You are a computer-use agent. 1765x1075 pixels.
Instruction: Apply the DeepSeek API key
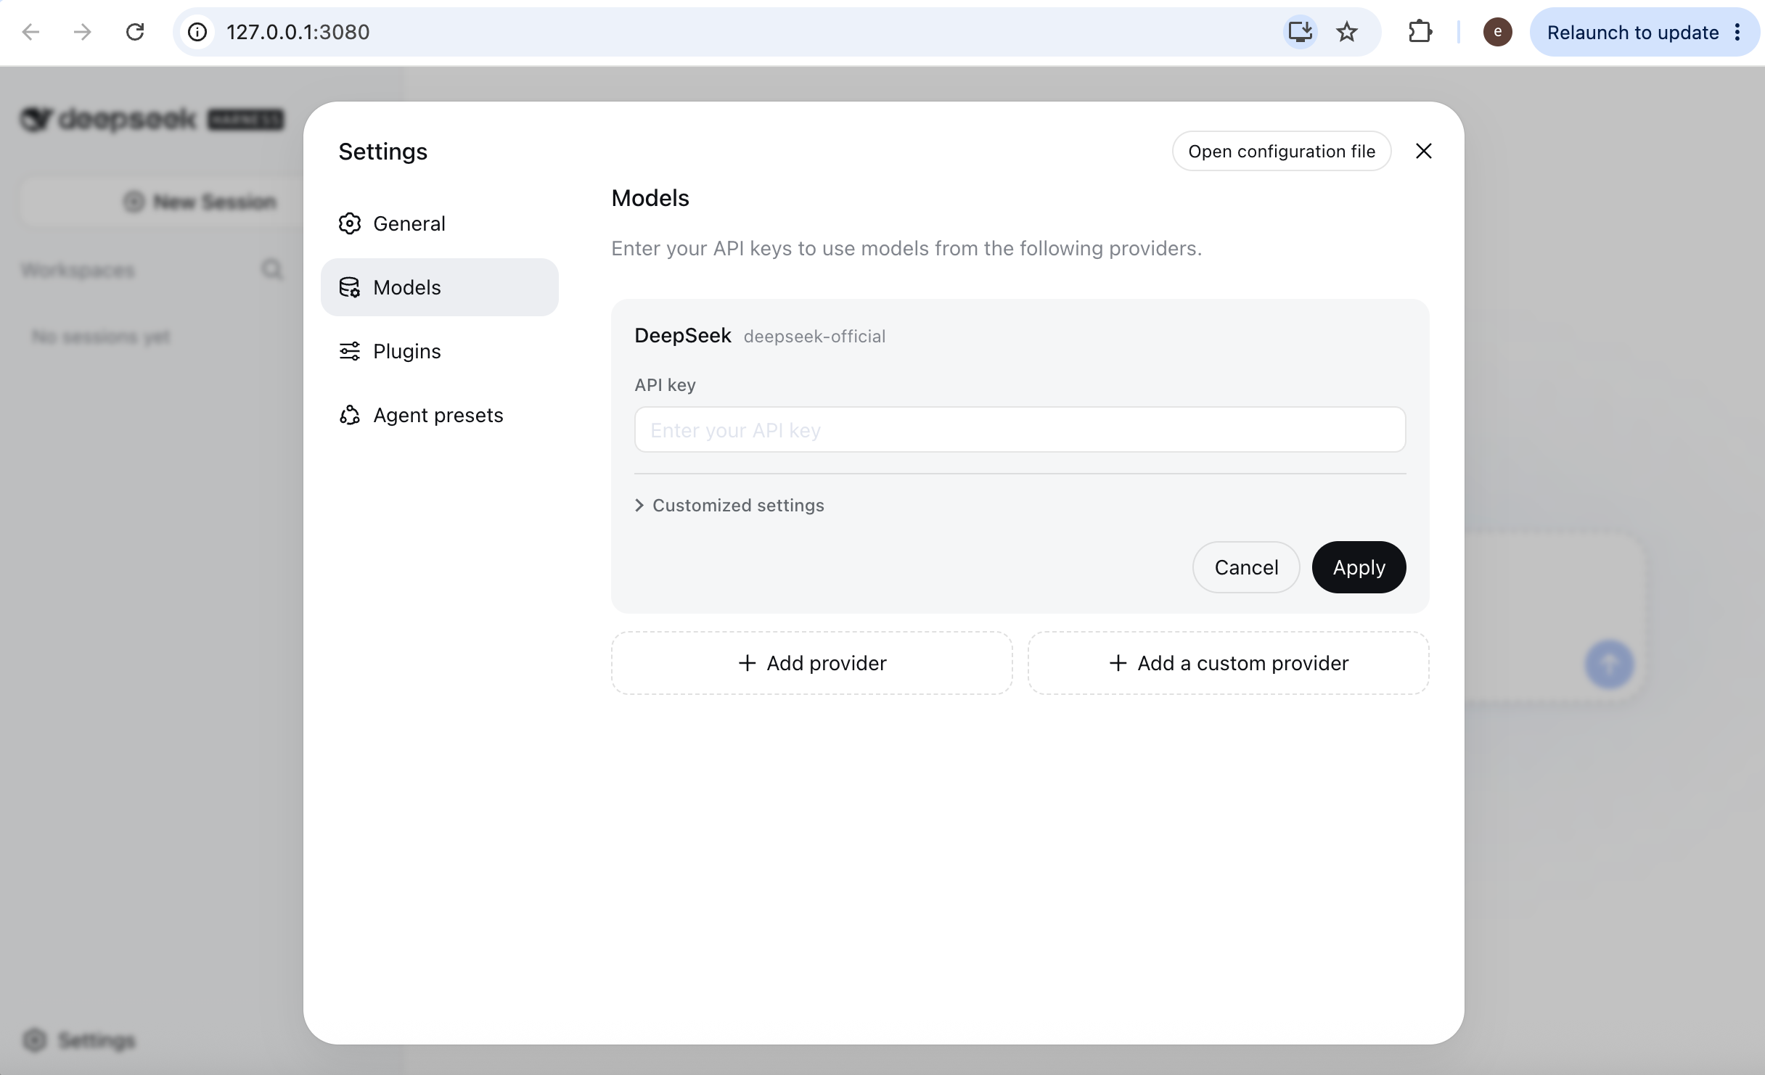(1359, 567)
